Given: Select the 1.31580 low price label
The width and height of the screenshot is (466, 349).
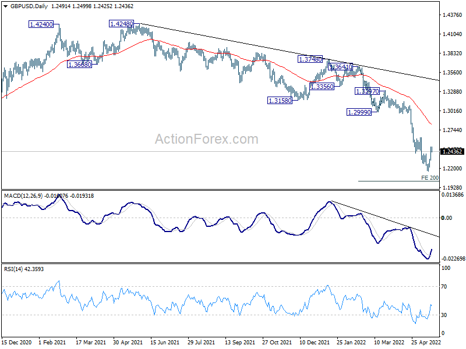Looking at the screenshot, I should 280,101.
